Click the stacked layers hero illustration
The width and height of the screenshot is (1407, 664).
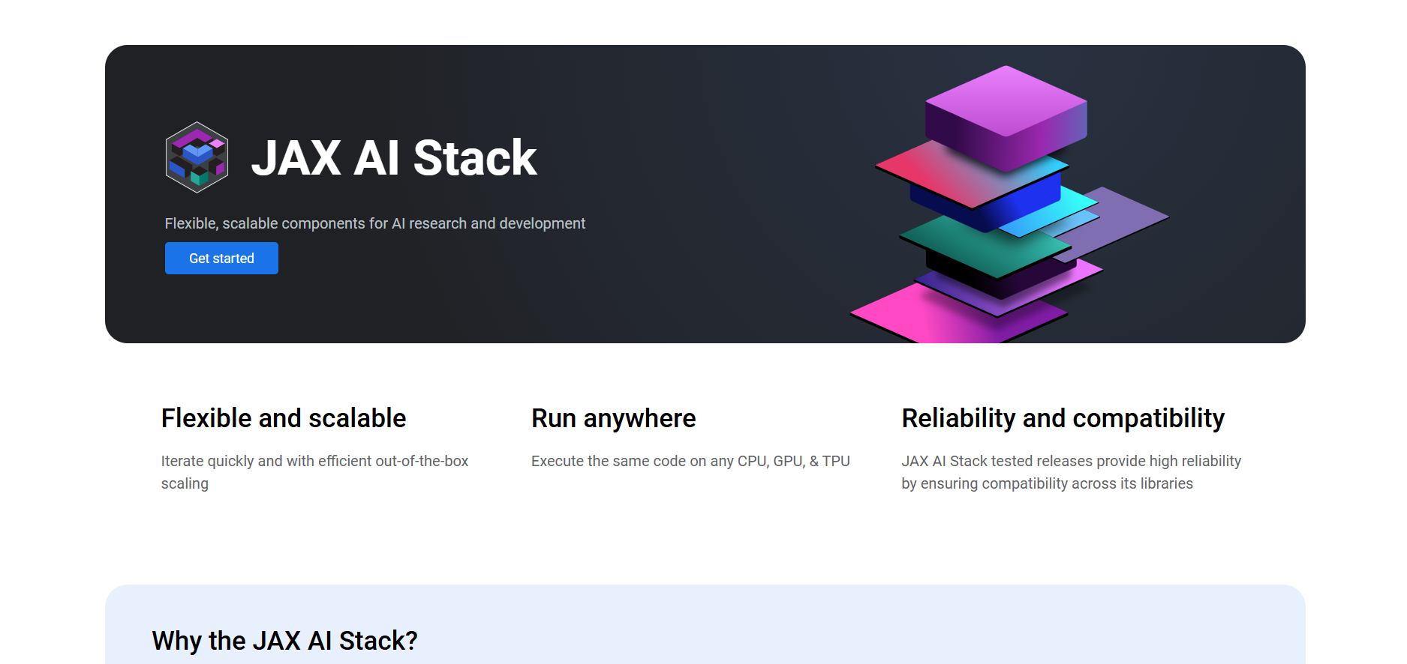coord(1009,205)
